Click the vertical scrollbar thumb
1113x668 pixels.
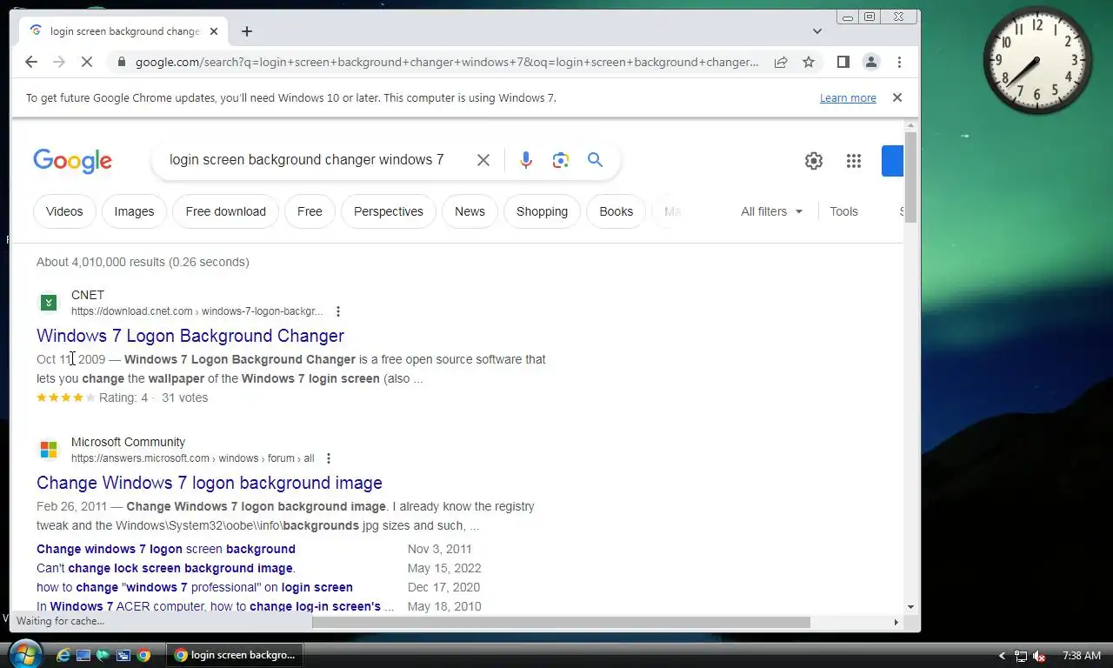910,177
